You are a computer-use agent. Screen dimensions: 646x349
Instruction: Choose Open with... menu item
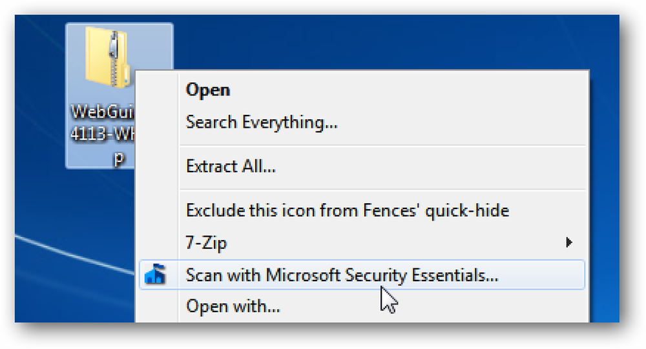click(233, 306)
